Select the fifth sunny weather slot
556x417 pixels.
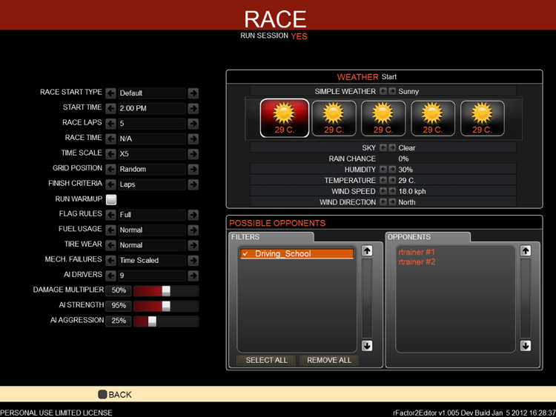pyautogui.click(x=482, y=119)
